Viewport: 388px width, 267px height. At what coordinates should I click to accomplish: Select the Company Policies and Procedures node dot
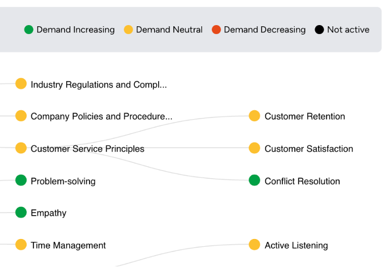pos(21,116)
